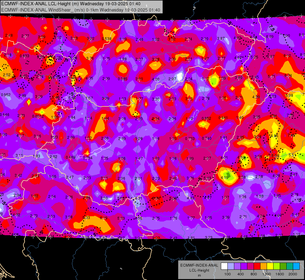The image size is (305, 280).
Task: Click the wind shear value 0.646
Action: 4,114
